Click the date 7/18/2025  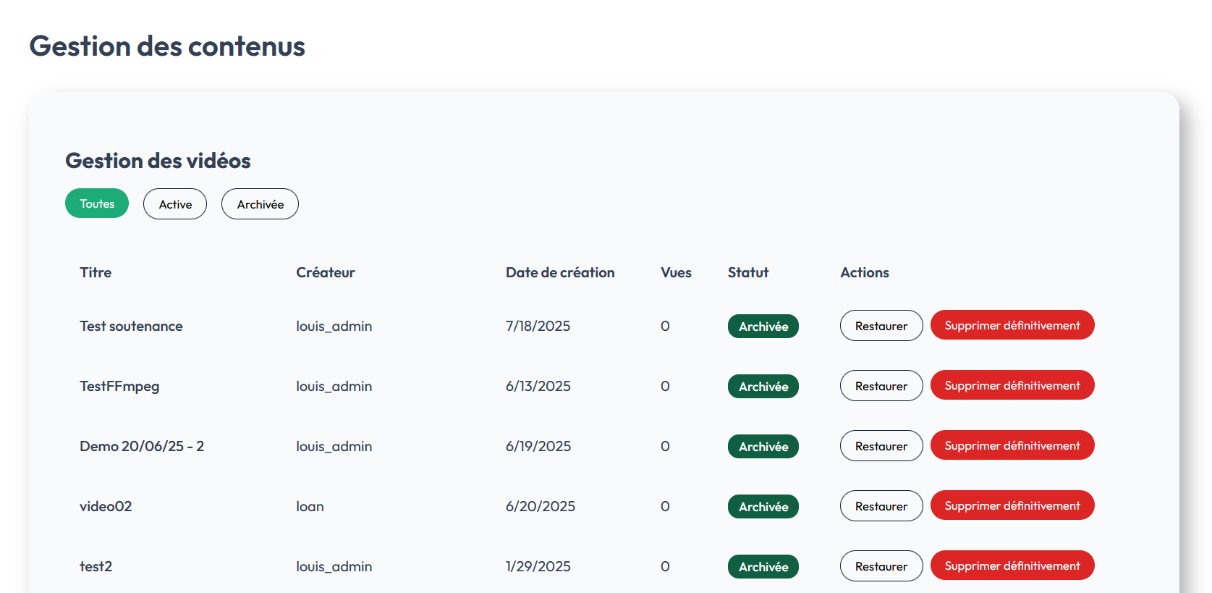pos(538,326)
